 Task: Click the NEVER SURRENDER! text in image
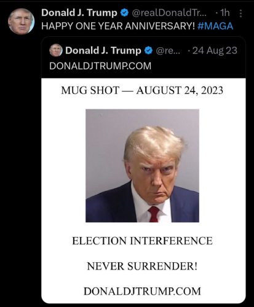point(142,266)
